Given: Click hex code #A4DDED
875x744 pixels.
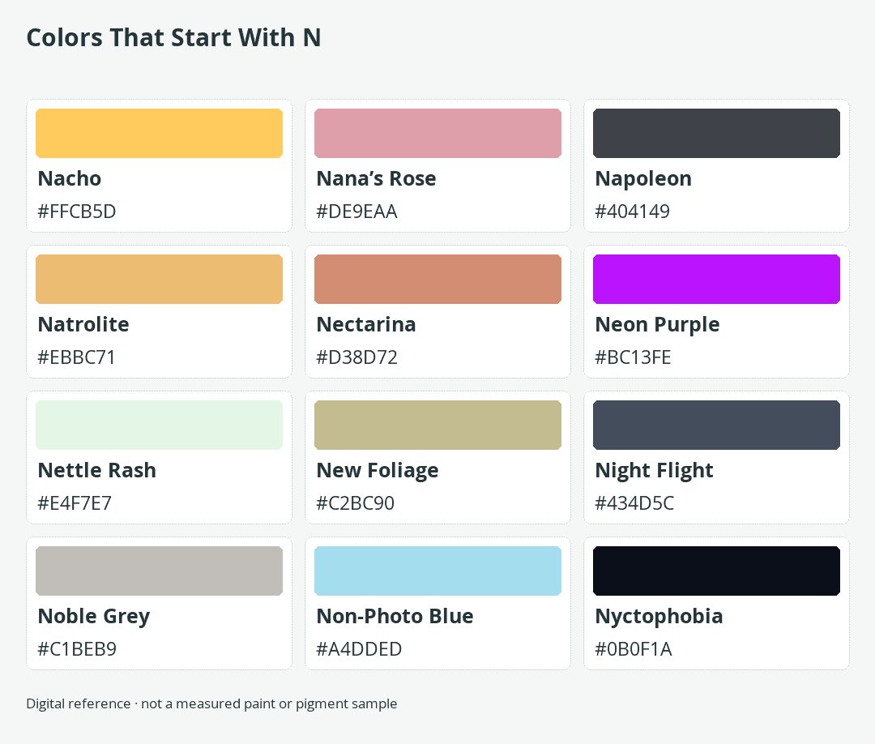Looking at the screenshot, I should 359,649.
